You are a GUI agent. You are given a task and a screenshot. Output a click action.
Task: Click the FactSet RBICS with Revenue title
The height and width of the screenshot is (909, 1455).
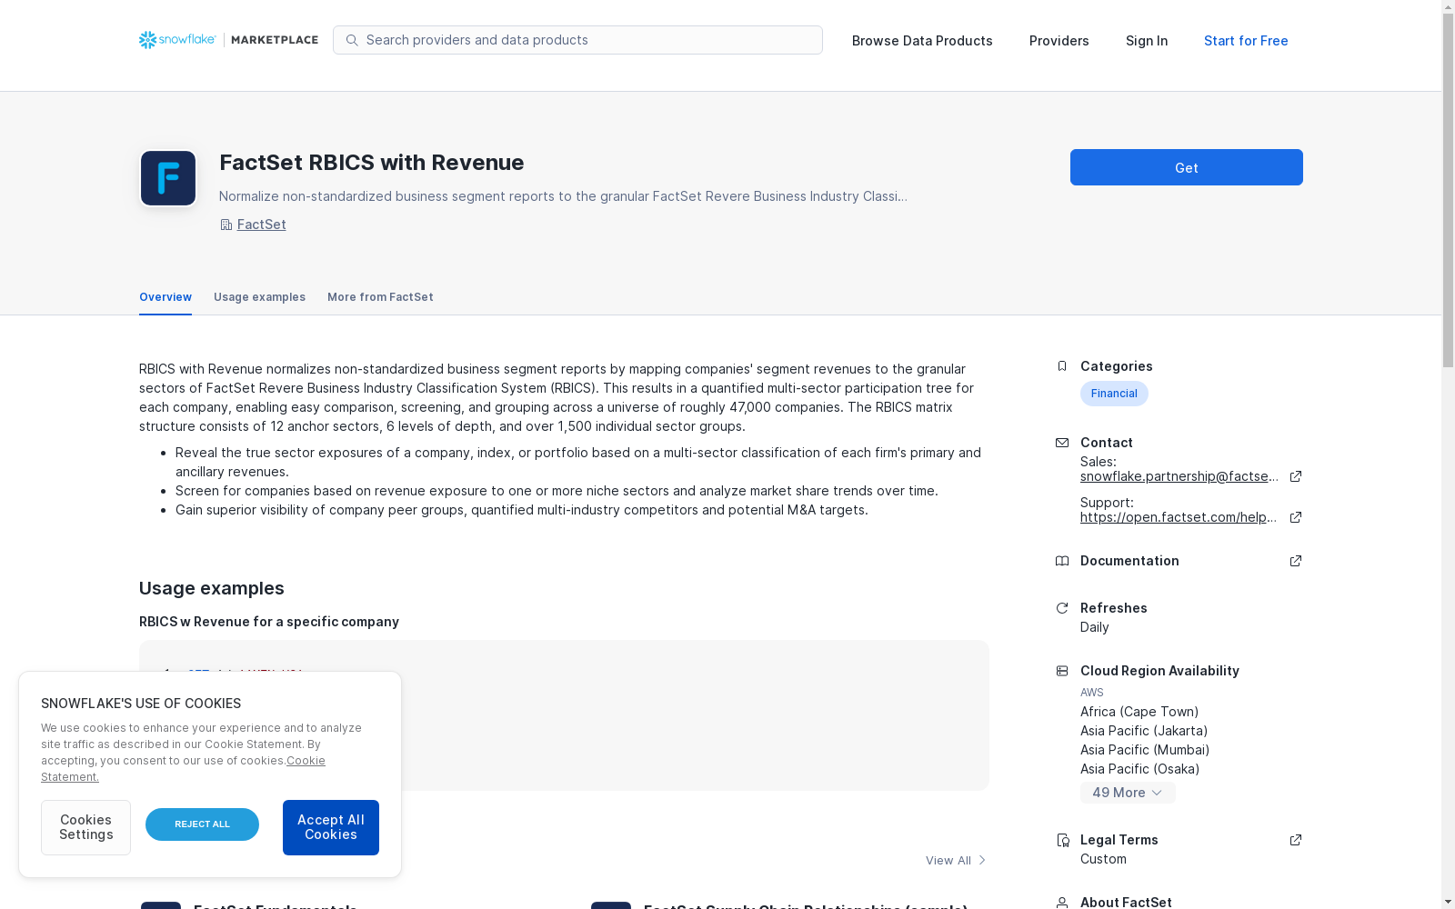tap(372, 163)
